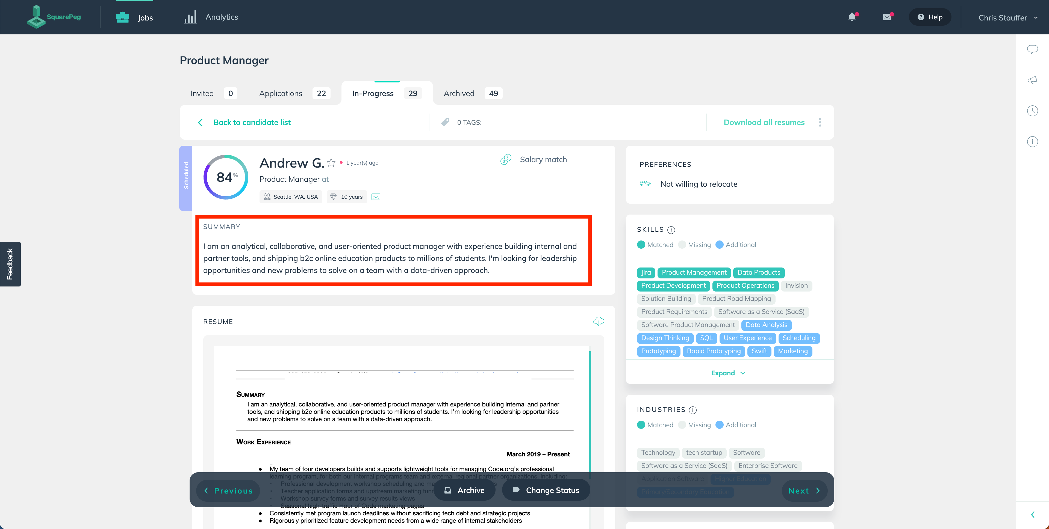Click the Technology industry tag
The width and height of the screenshot is (1049, 529).
tap(658, 453)
